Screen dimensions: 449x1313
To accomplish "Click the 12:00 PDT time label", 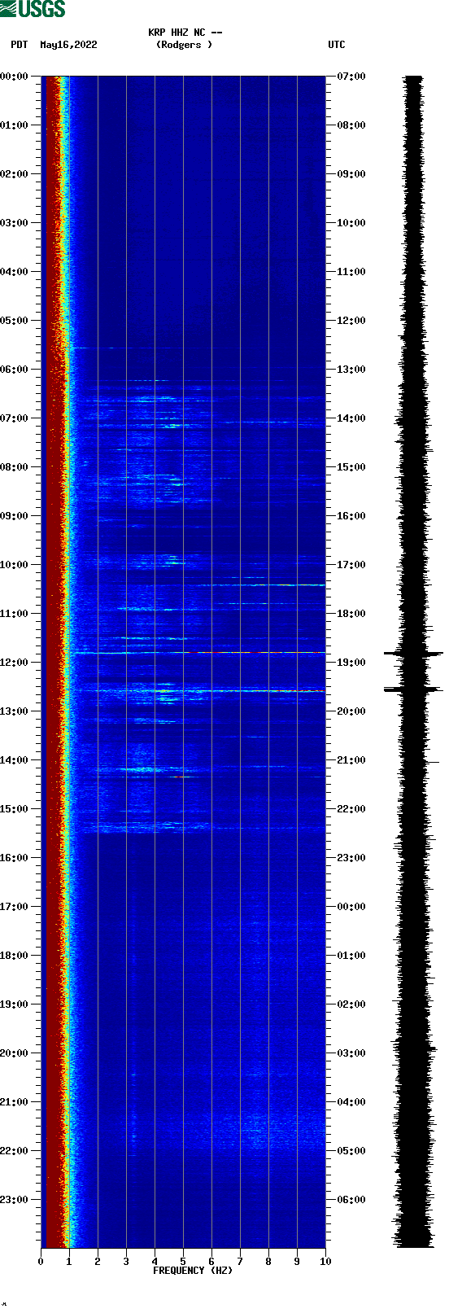I will pyautogui.click(x=15, y=663).
